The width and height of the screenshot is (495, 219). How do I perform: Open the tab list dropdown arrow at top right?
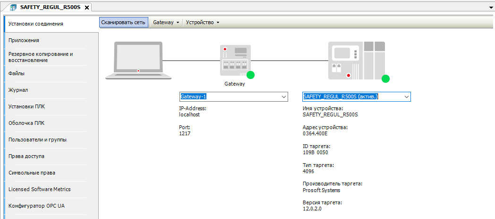point(489,8)
